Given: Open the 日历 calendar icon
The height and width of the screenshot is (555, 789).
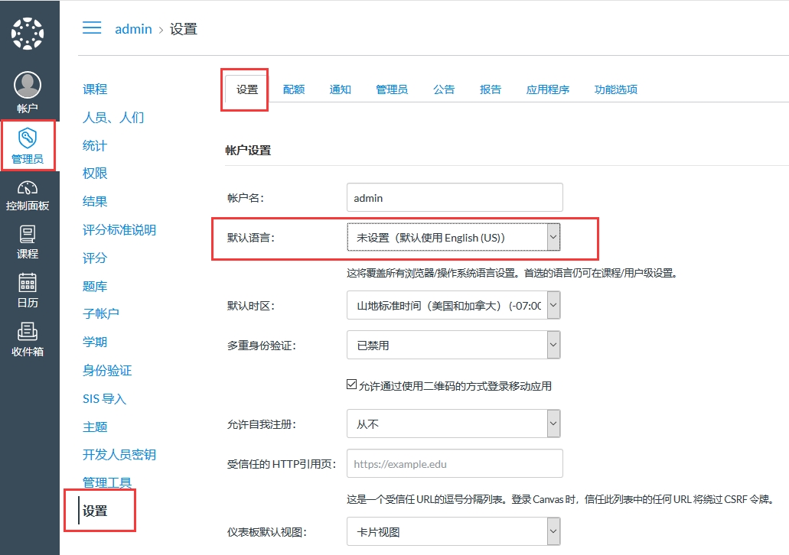Looking at the screenshot, I should (x=28, y=283).
